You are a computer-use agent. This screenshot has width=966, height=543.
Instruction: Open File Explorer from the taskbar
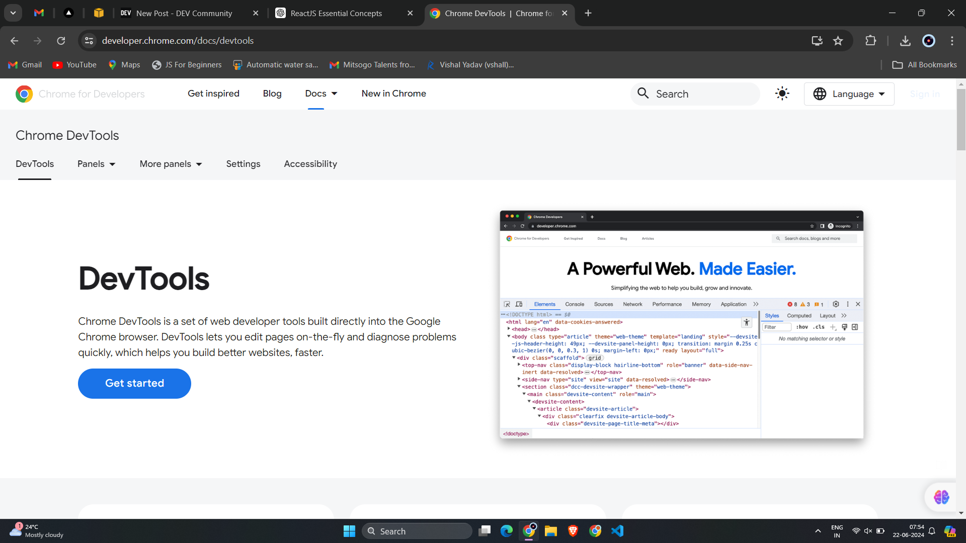click(x=551, y=530)
